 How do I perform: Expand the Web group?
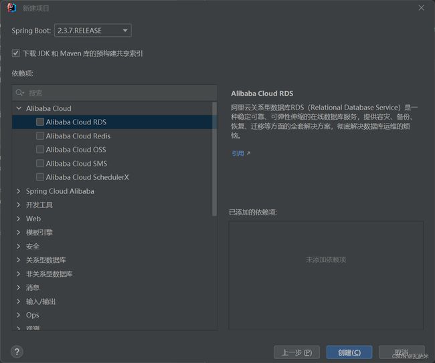(x=19, y=219)
